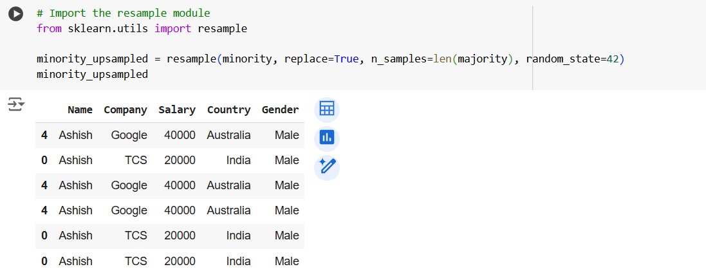Viewport: 706px width, 278px height.
Task: Click the Australia cell in the top table row
Action: pos(228,135)
